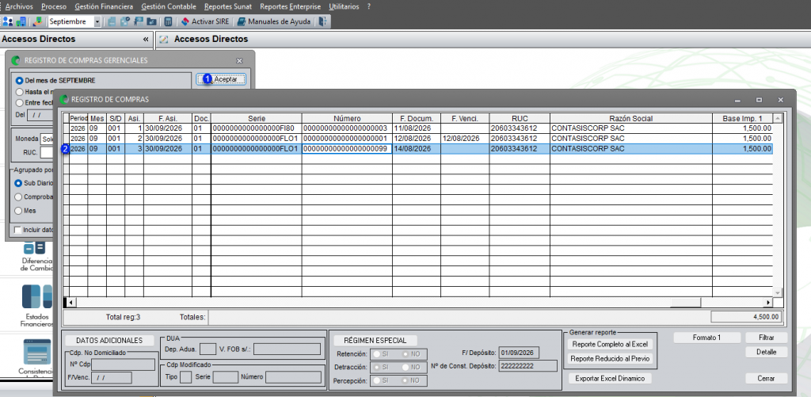Click the Aceptar button
Image resolution: width=811 pixels, height=397 pixels.
(x=222, y=79)
